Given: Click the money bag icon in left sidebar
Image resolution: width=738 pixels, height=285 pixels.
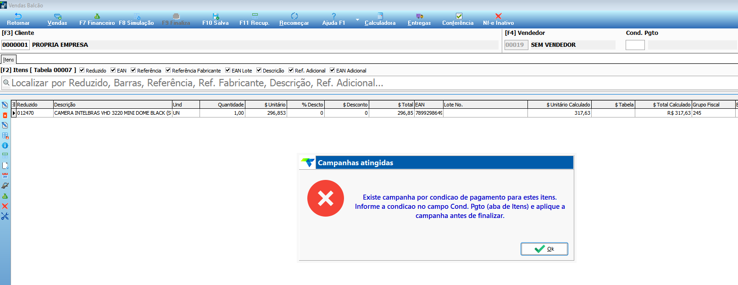Looking at the screenshot, I should [x=5, y=196].
